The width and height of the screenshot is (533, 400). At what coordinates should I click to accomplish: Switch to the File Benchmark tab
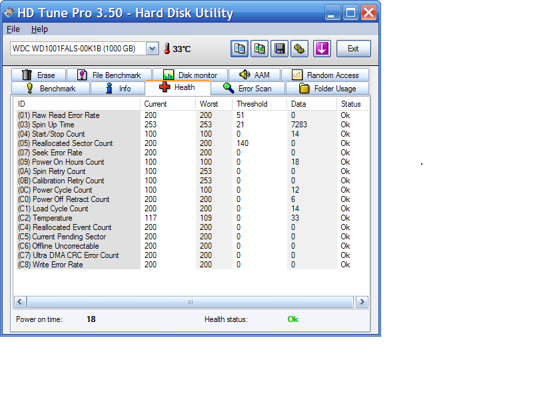coord(109,75)
